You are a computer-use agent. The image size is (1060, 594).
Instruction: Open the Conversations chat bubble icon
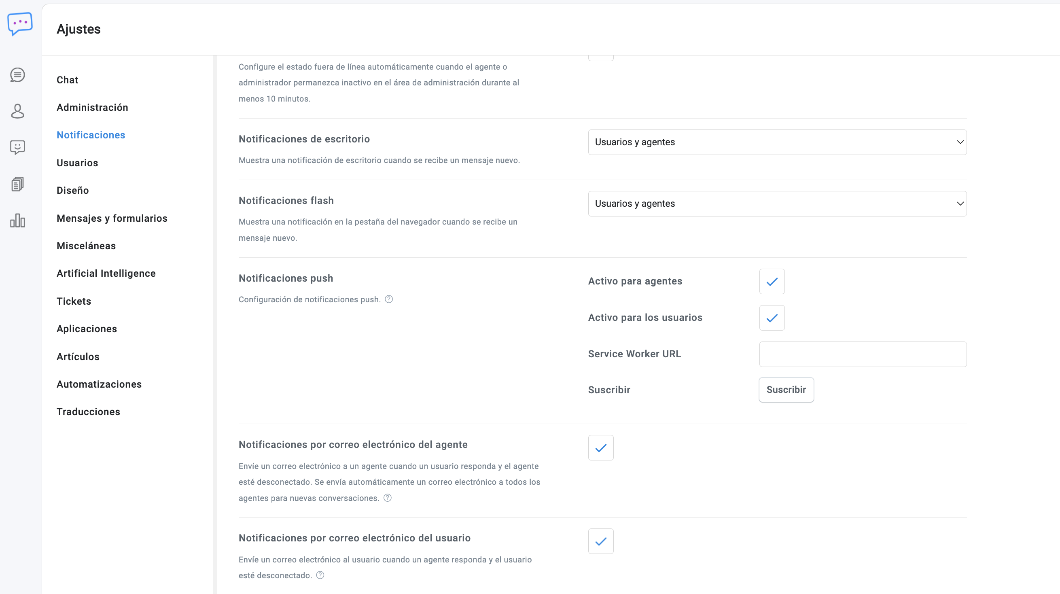[x=17, y=75]
